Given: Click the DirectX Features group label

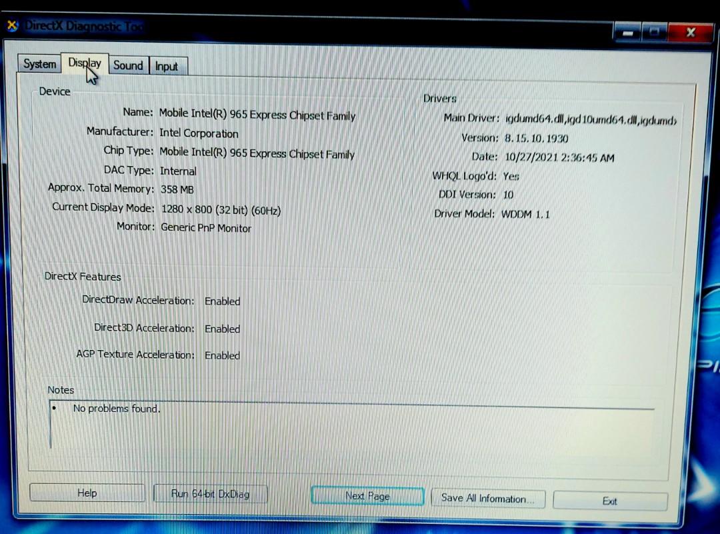Looking at the screenshot, I should point(83,277).
